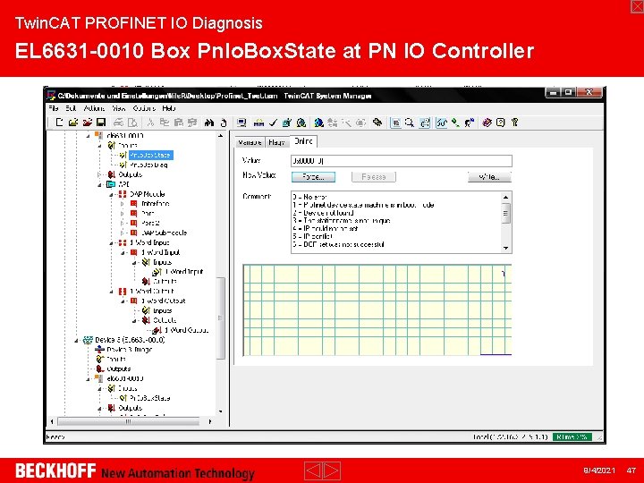Click the help question mark toolbar icon

click(500, 123)
